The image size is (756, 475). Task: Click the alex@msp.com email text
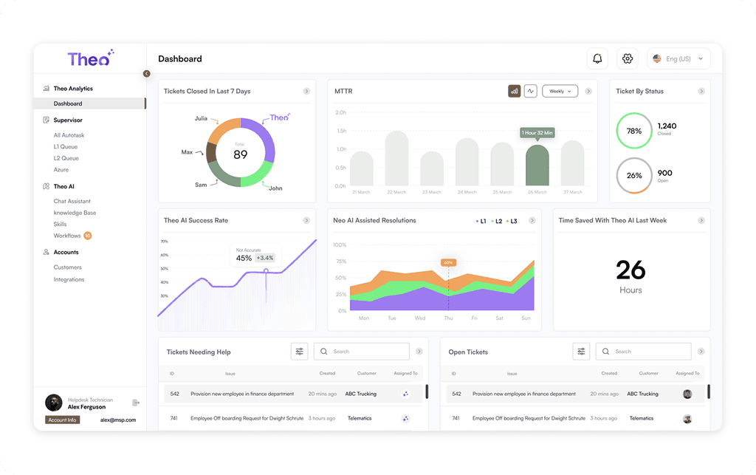point(118,420)
